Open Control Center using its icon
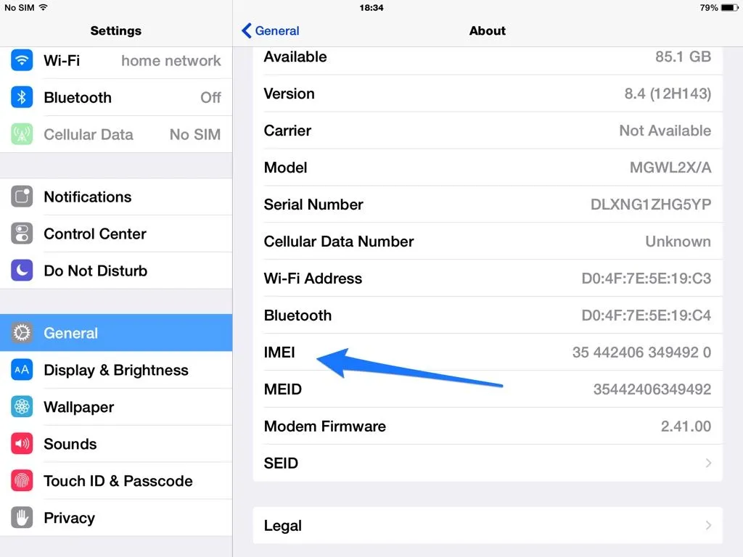The image size is (743, 557). [x=22, y=234]
